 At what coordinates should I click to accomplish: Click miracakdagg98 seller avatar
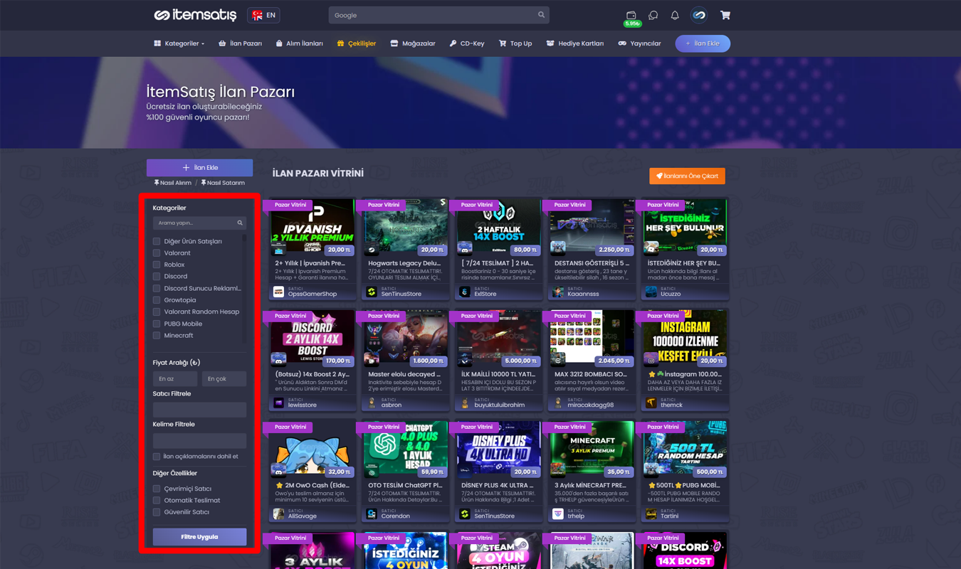tap(558, 403)
